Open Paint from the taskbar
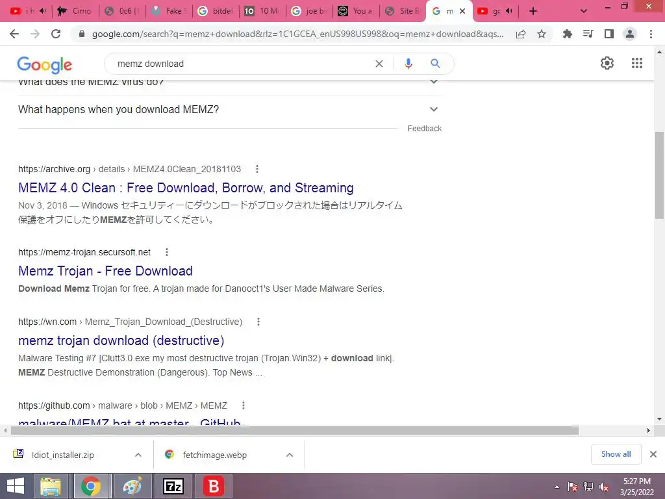Image resolution: width=665 pixels, height=499 pixels. [132, 486]
